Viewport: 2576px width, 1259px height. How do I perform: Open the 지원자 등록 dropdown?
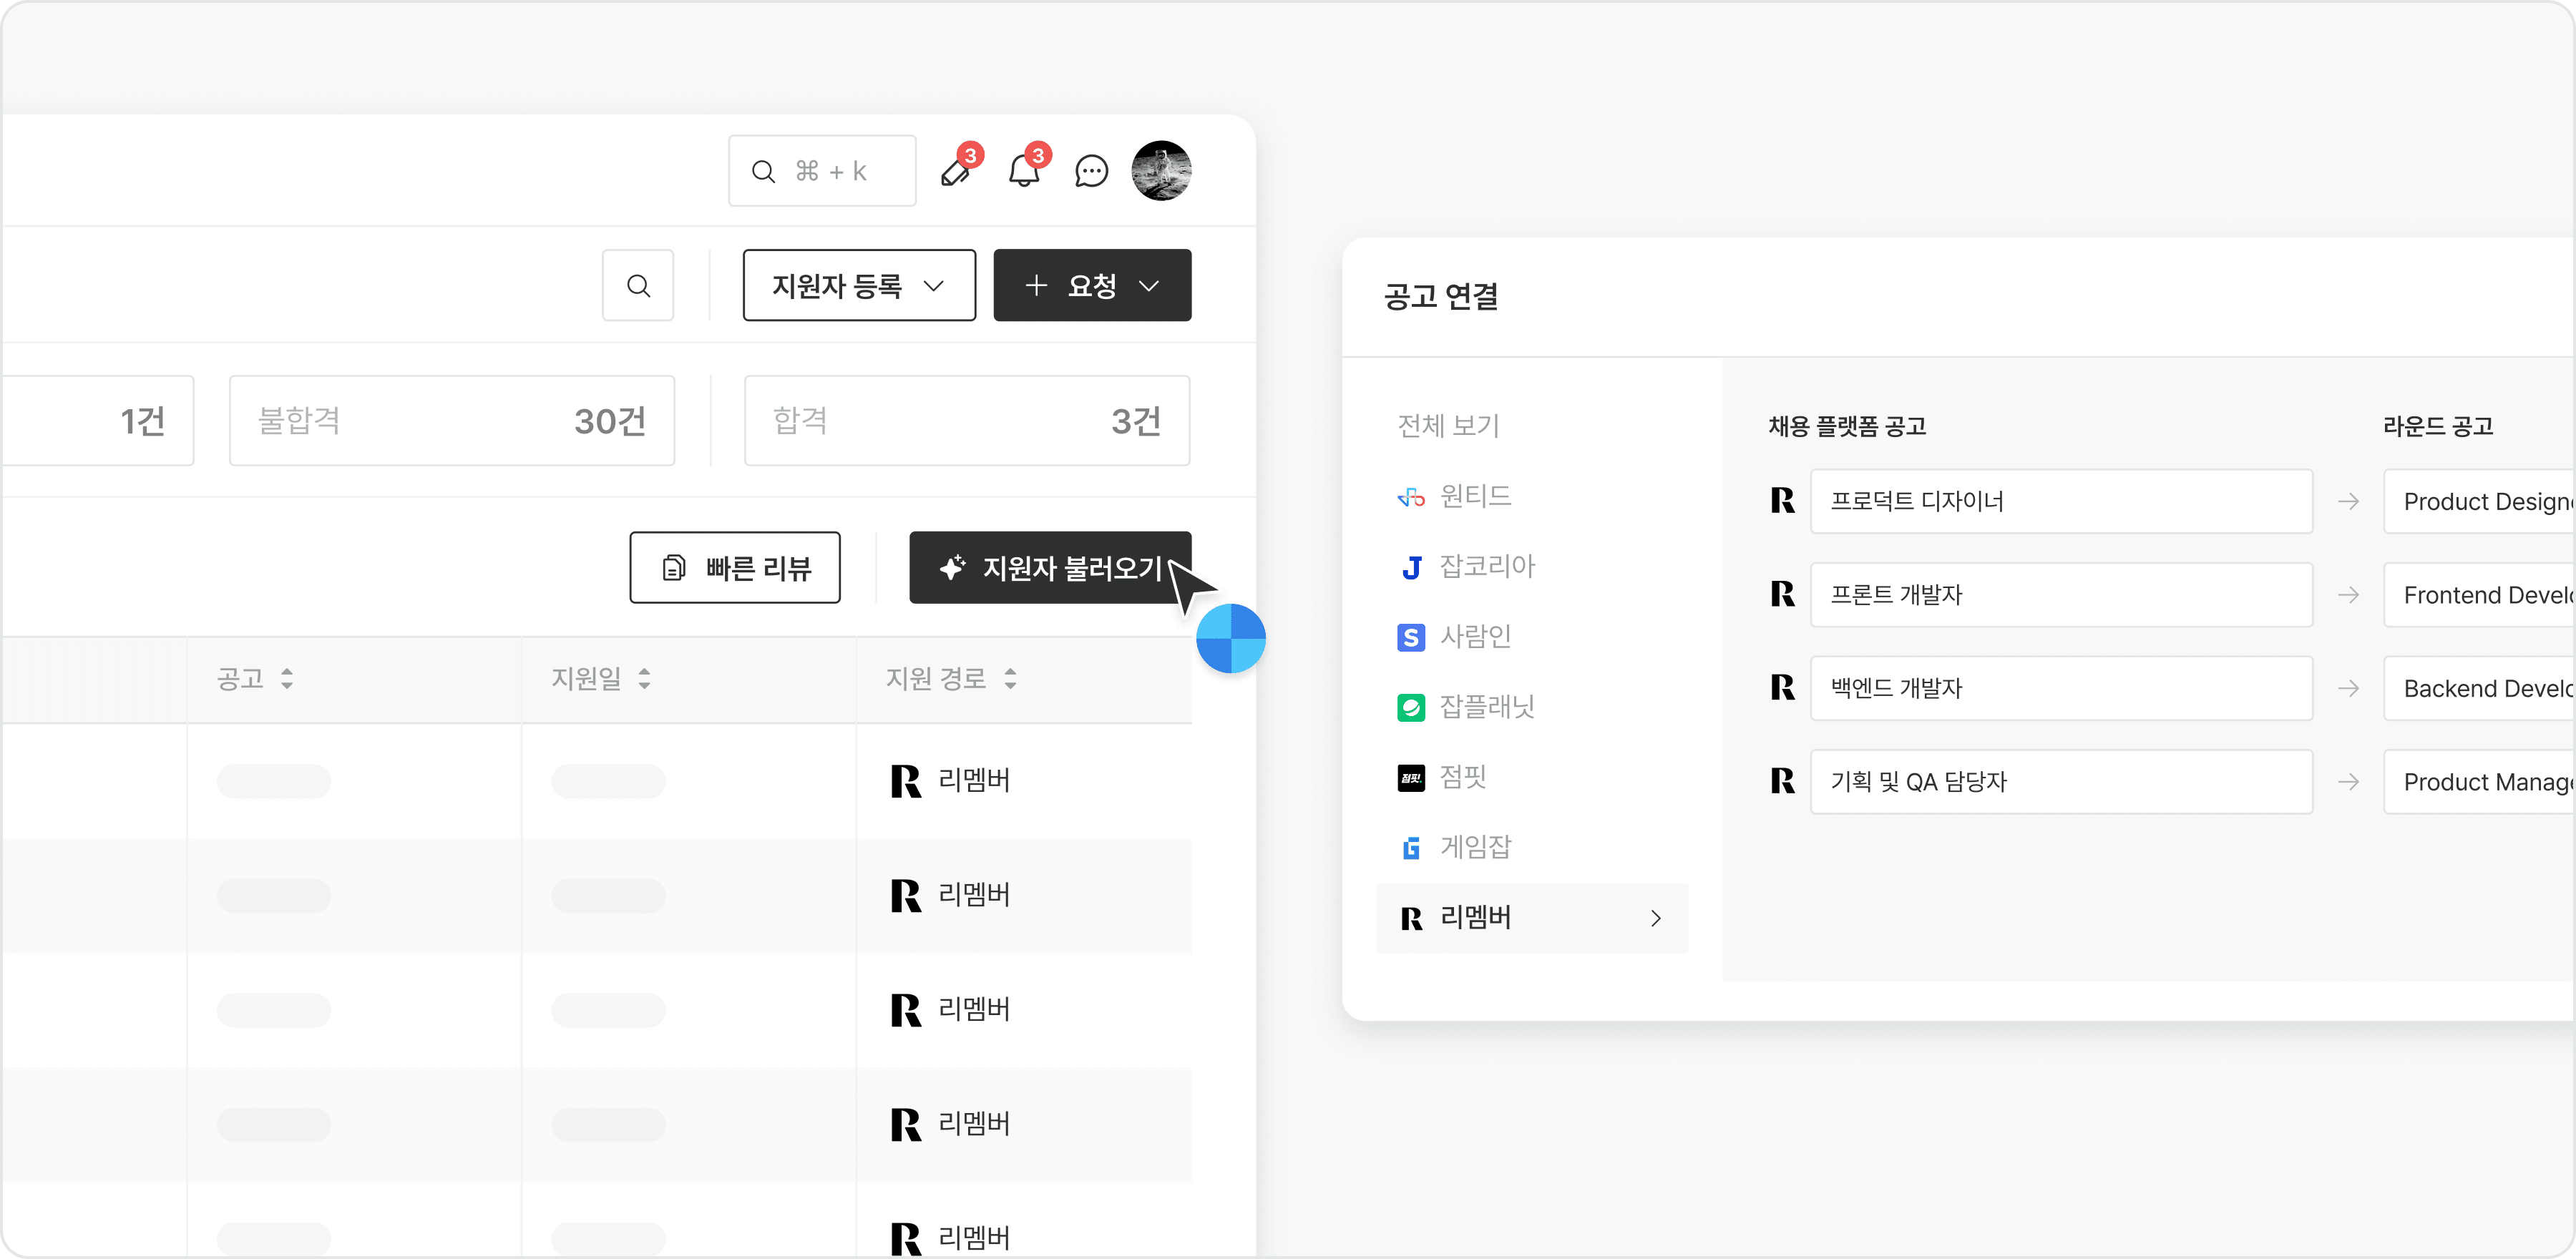click(x=859, y=286)
